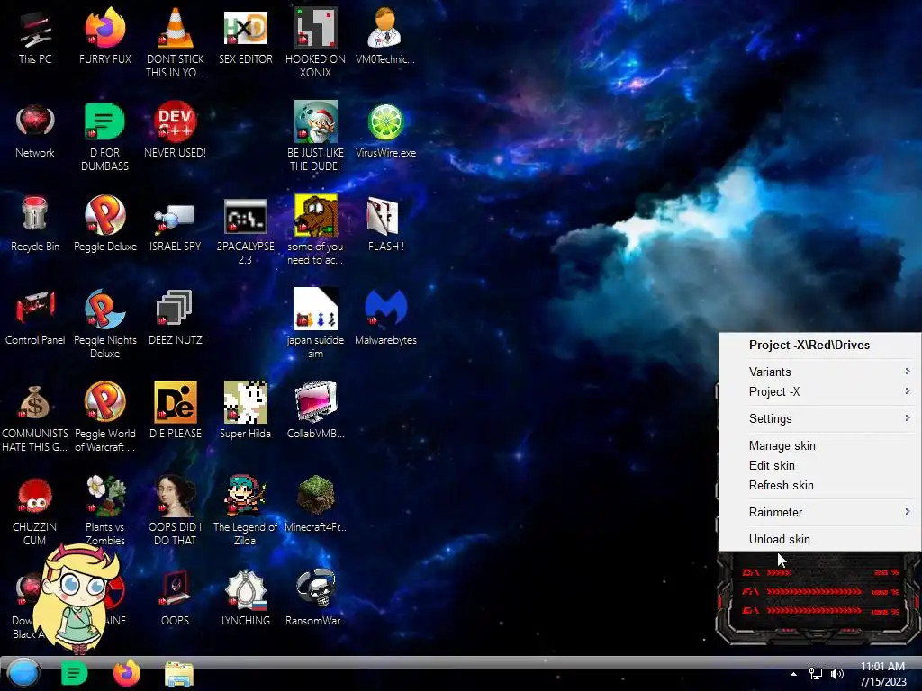The width and height of the screenshot is (922, 691).
Task: Choose Manage skin from context menu
Action: [819, 445]
